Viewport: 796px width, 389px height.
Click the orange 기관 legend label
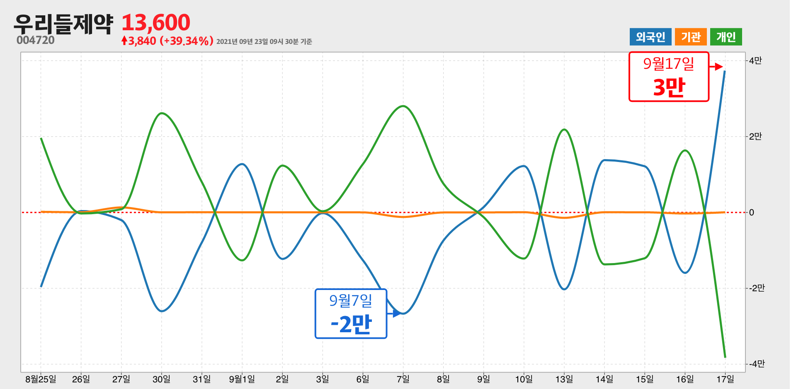(x=691, y=37)
